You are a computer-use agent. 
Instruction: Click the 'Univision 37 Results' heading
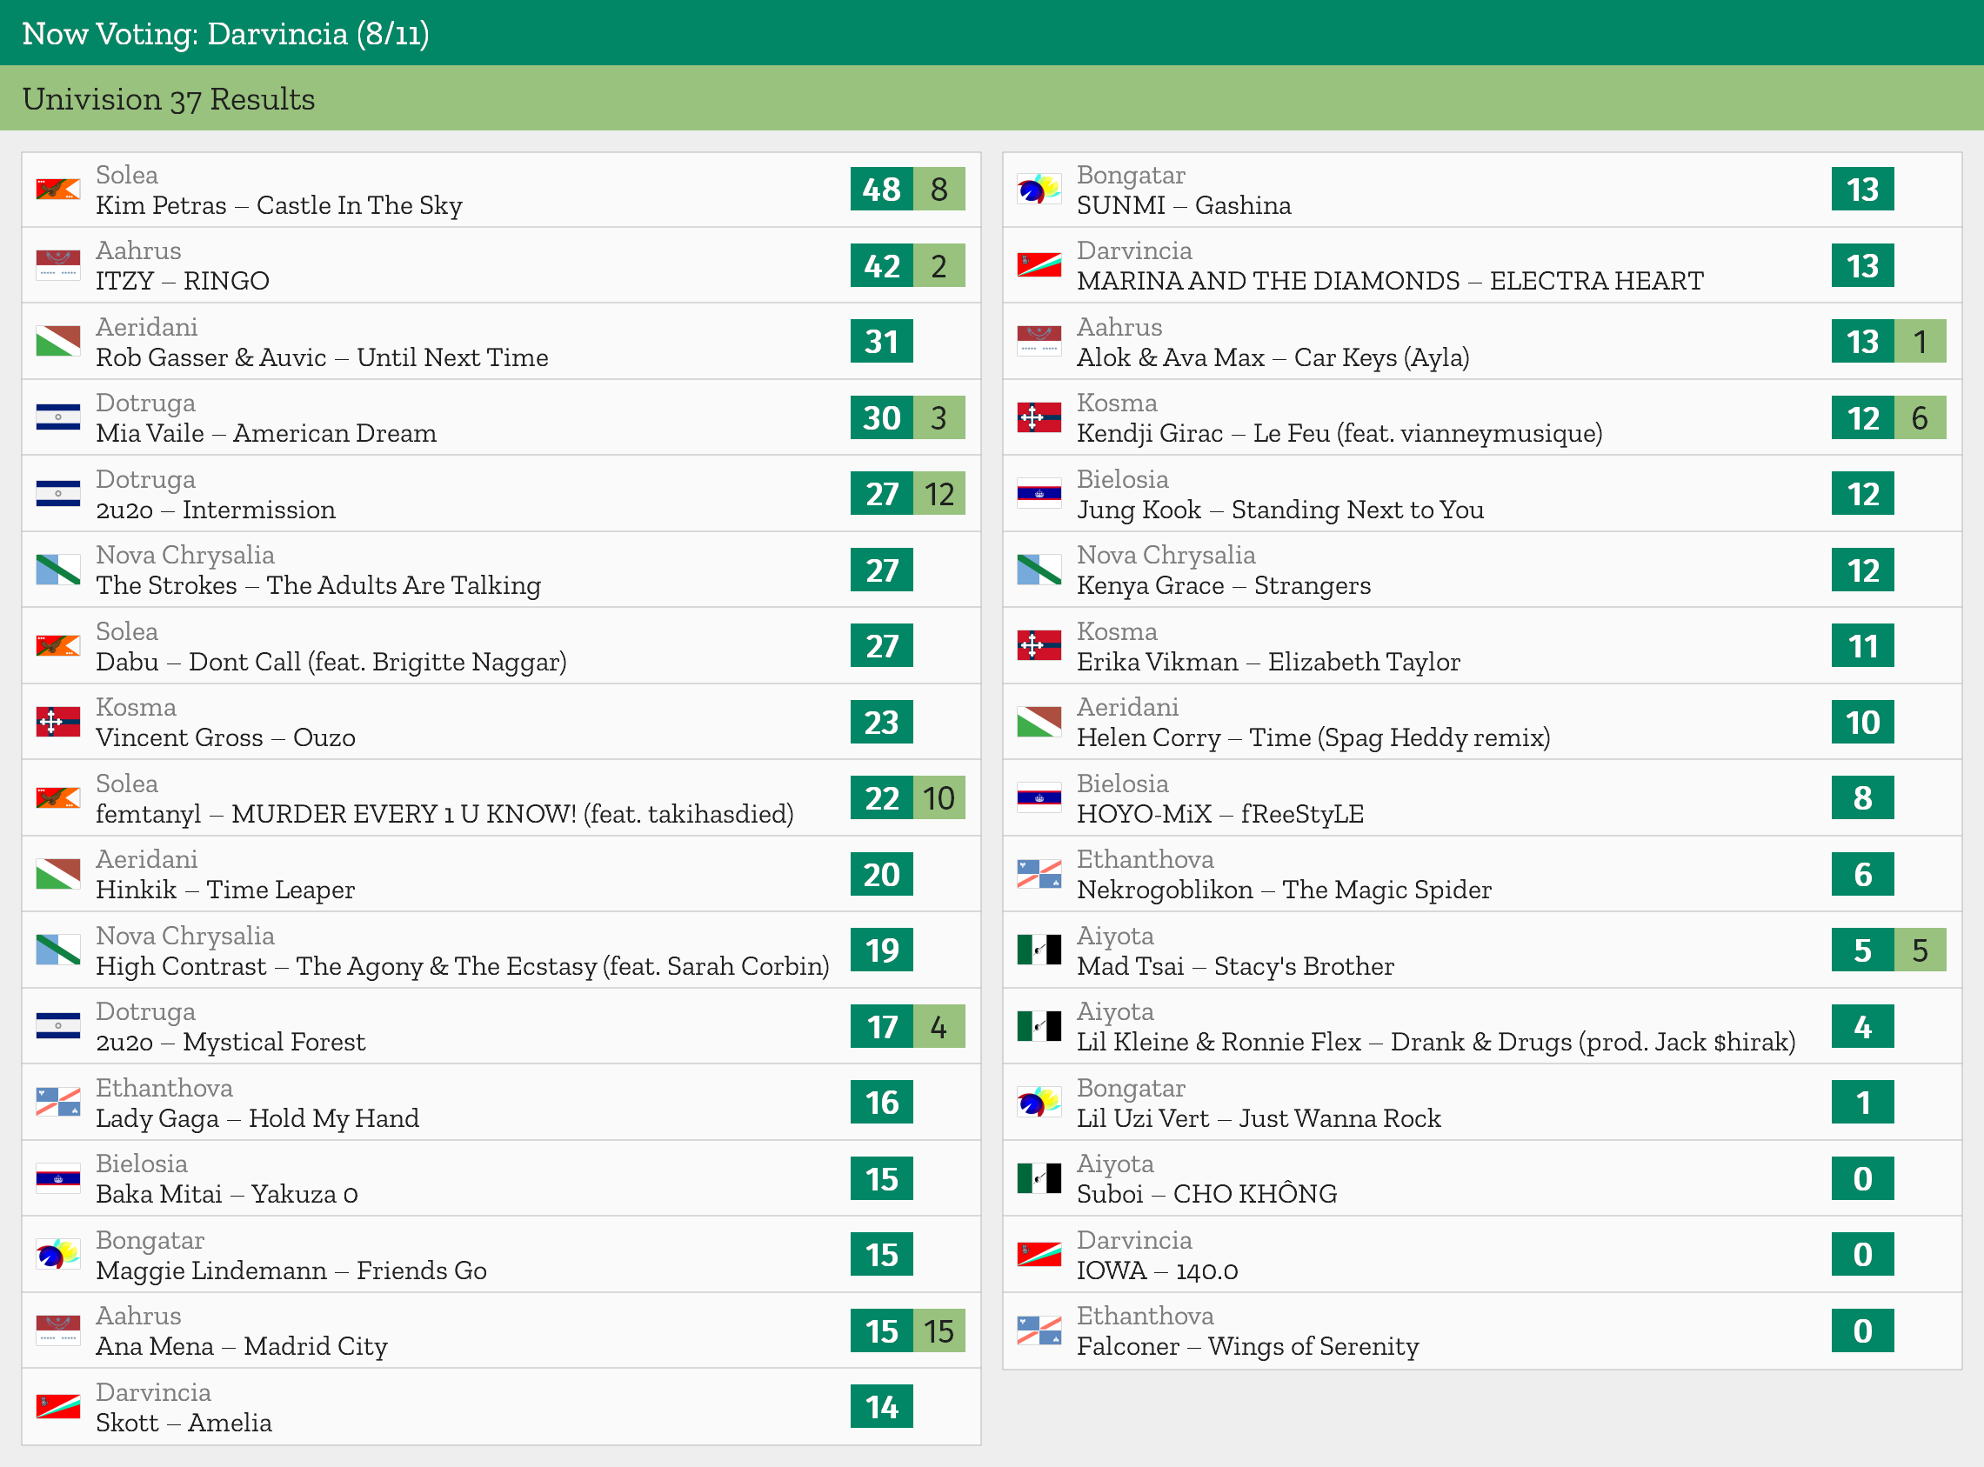[x=169, y=98]
